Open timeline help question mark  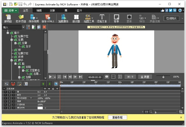[x=56, y=84]
